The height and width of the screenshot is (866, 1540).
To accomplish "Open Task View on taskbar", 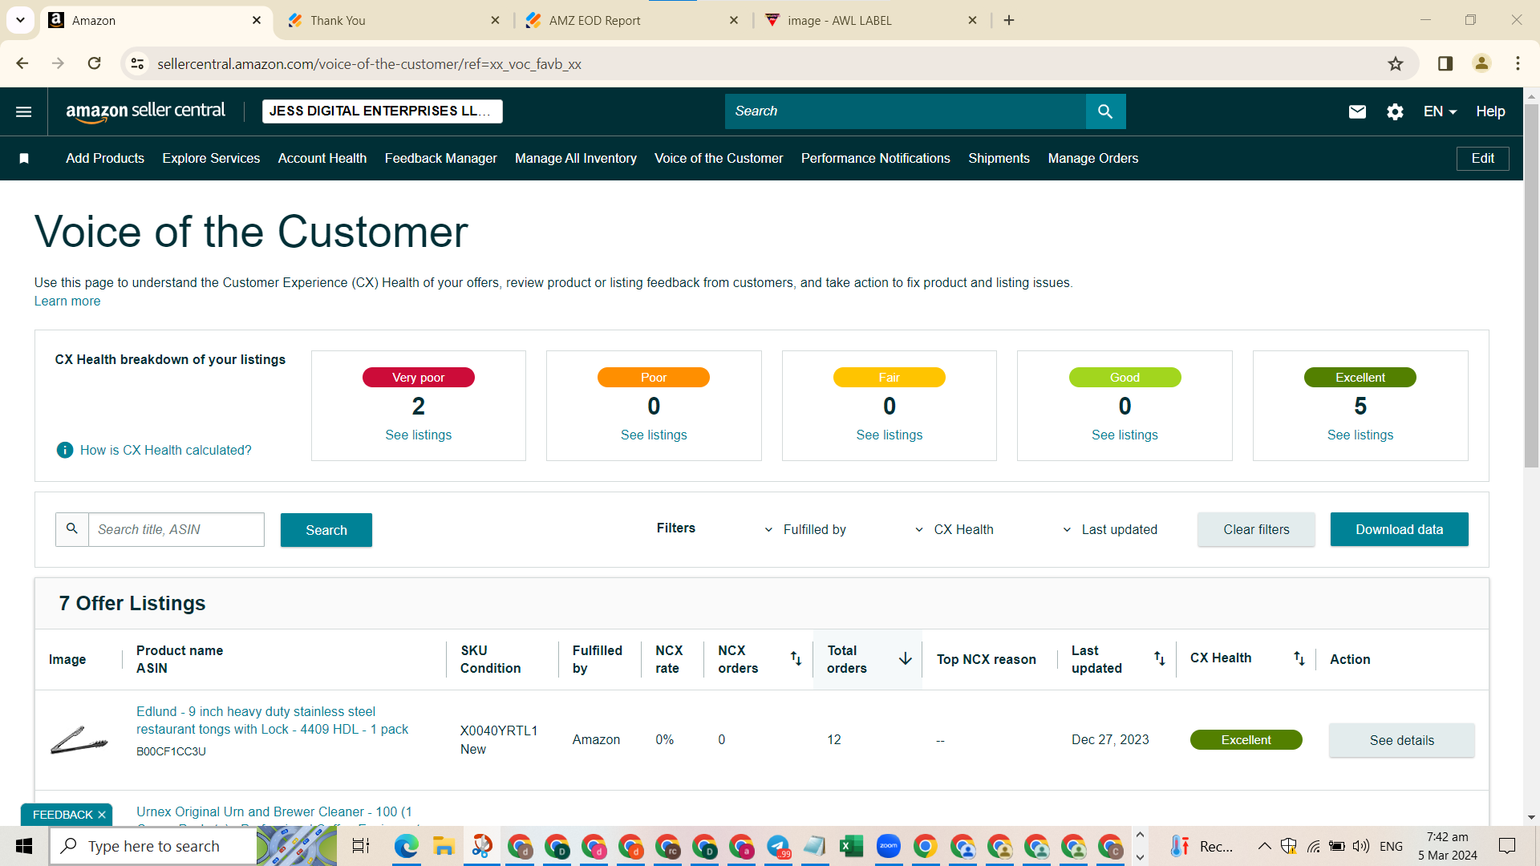I will point(361,846).
